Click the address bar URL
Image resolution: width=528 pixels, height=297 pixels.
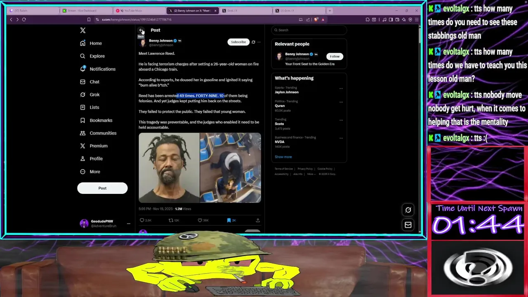coord(137,19)
